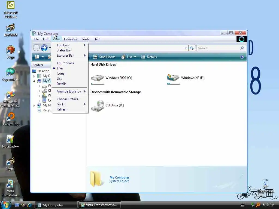Viewport: 279px width, 209px height.
Task: Click the forward navigation arrow button
Action: [x=44, y=48]
